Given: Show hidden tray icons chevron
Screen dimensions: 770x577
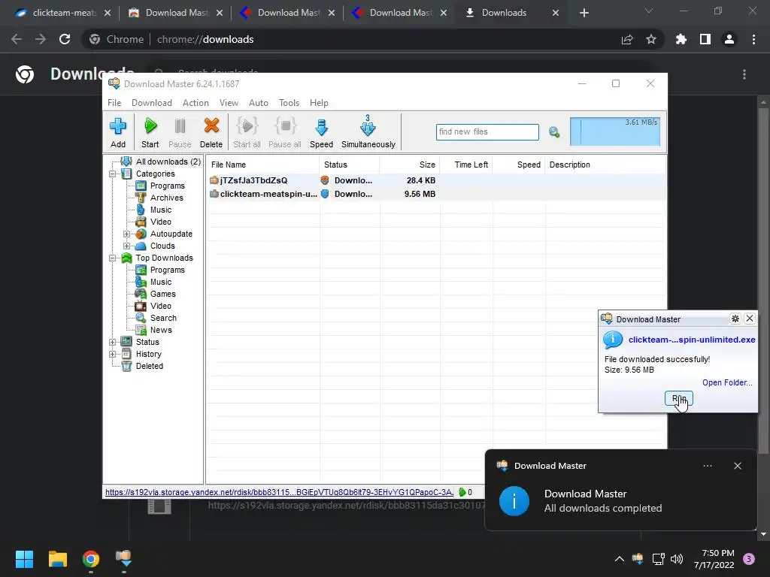Looking at the screenshot, I should 620,558.
